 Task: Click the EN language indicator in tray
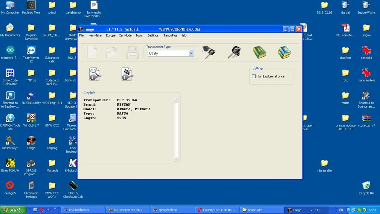(x=341, y=210)
